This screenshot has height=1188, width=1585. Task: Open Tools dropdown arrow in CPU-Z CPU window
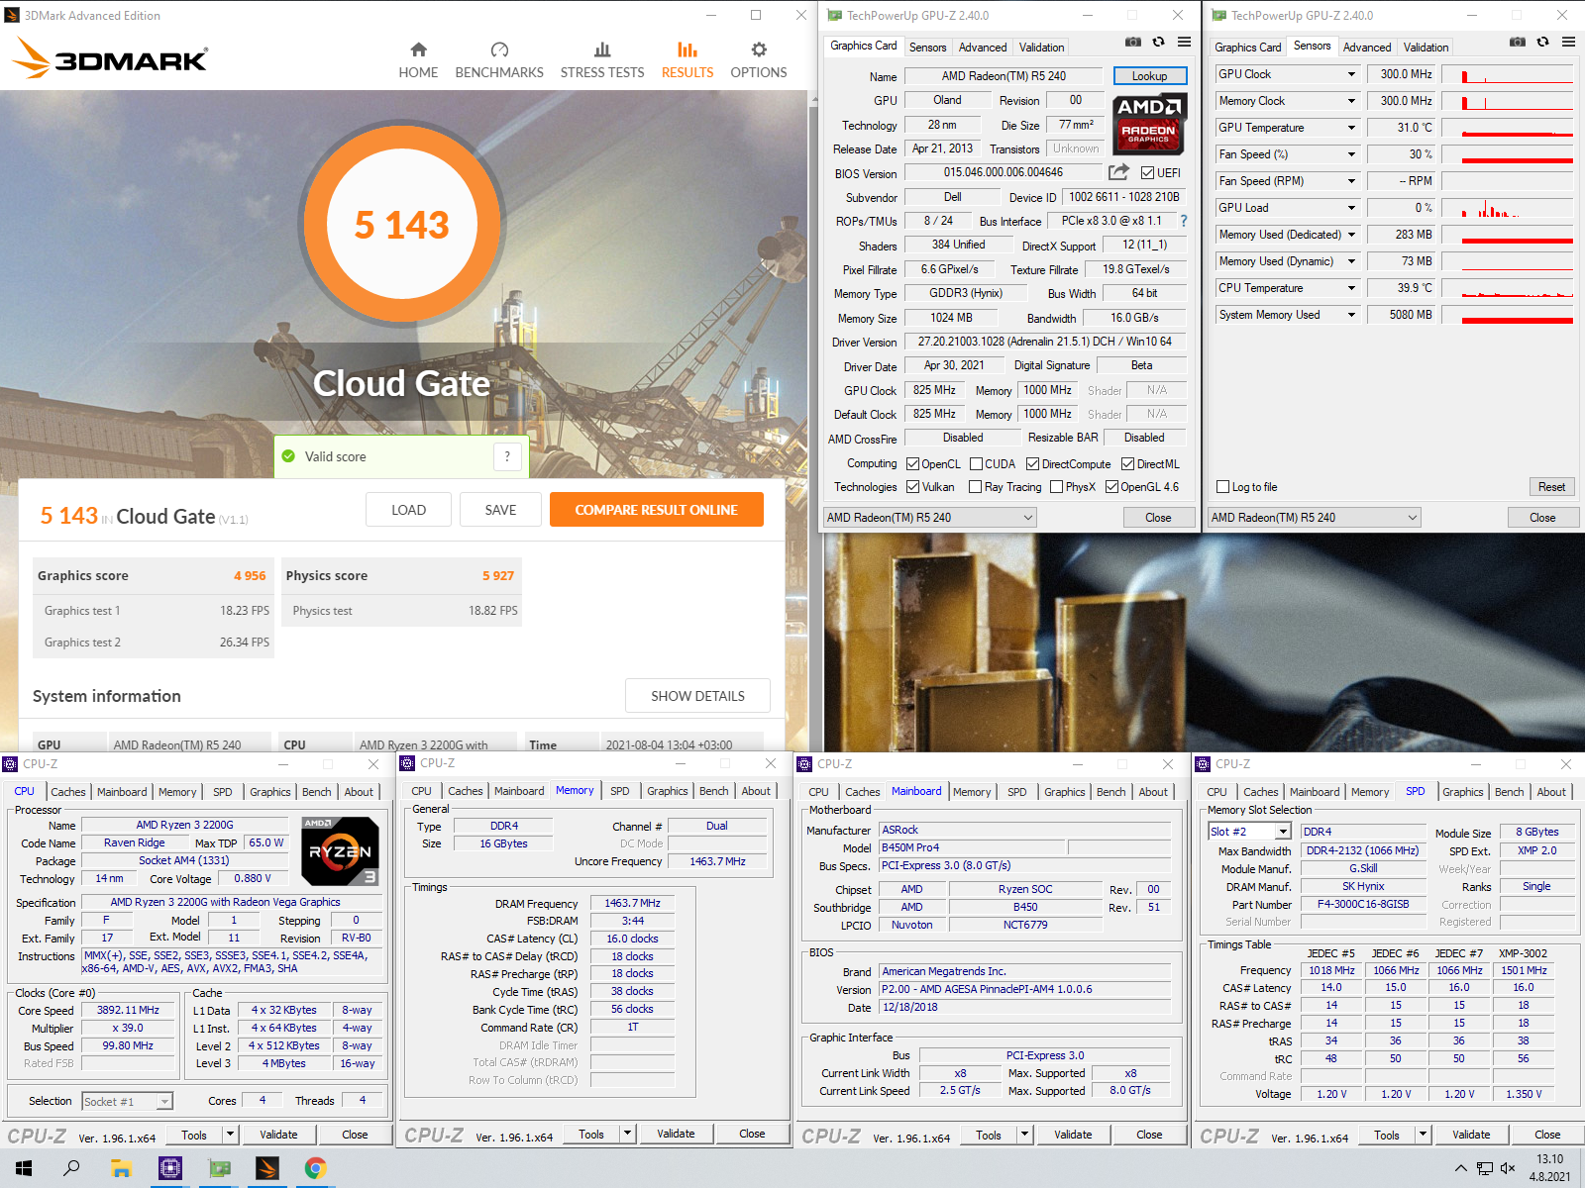[230, 1135]
